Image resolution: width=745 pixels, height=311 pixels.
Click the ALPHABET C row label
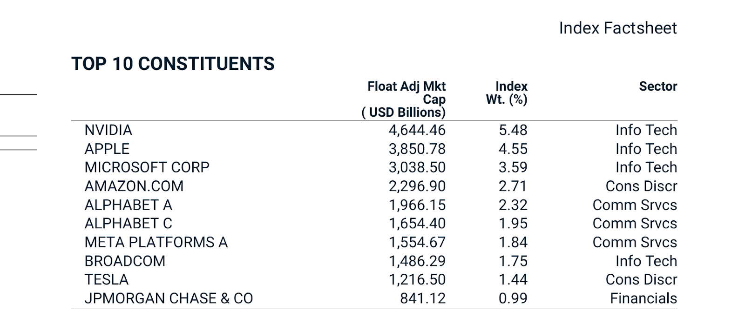coord(128,224)
